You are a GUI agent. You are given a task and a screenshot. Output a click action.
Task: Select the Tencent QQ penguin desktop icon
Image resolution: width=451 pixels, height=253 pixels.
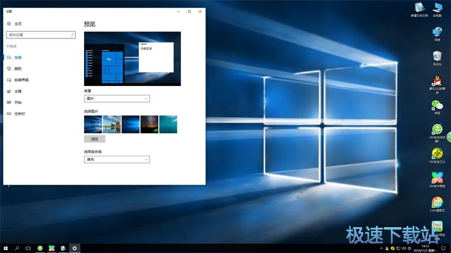click(x=437, y=85)
